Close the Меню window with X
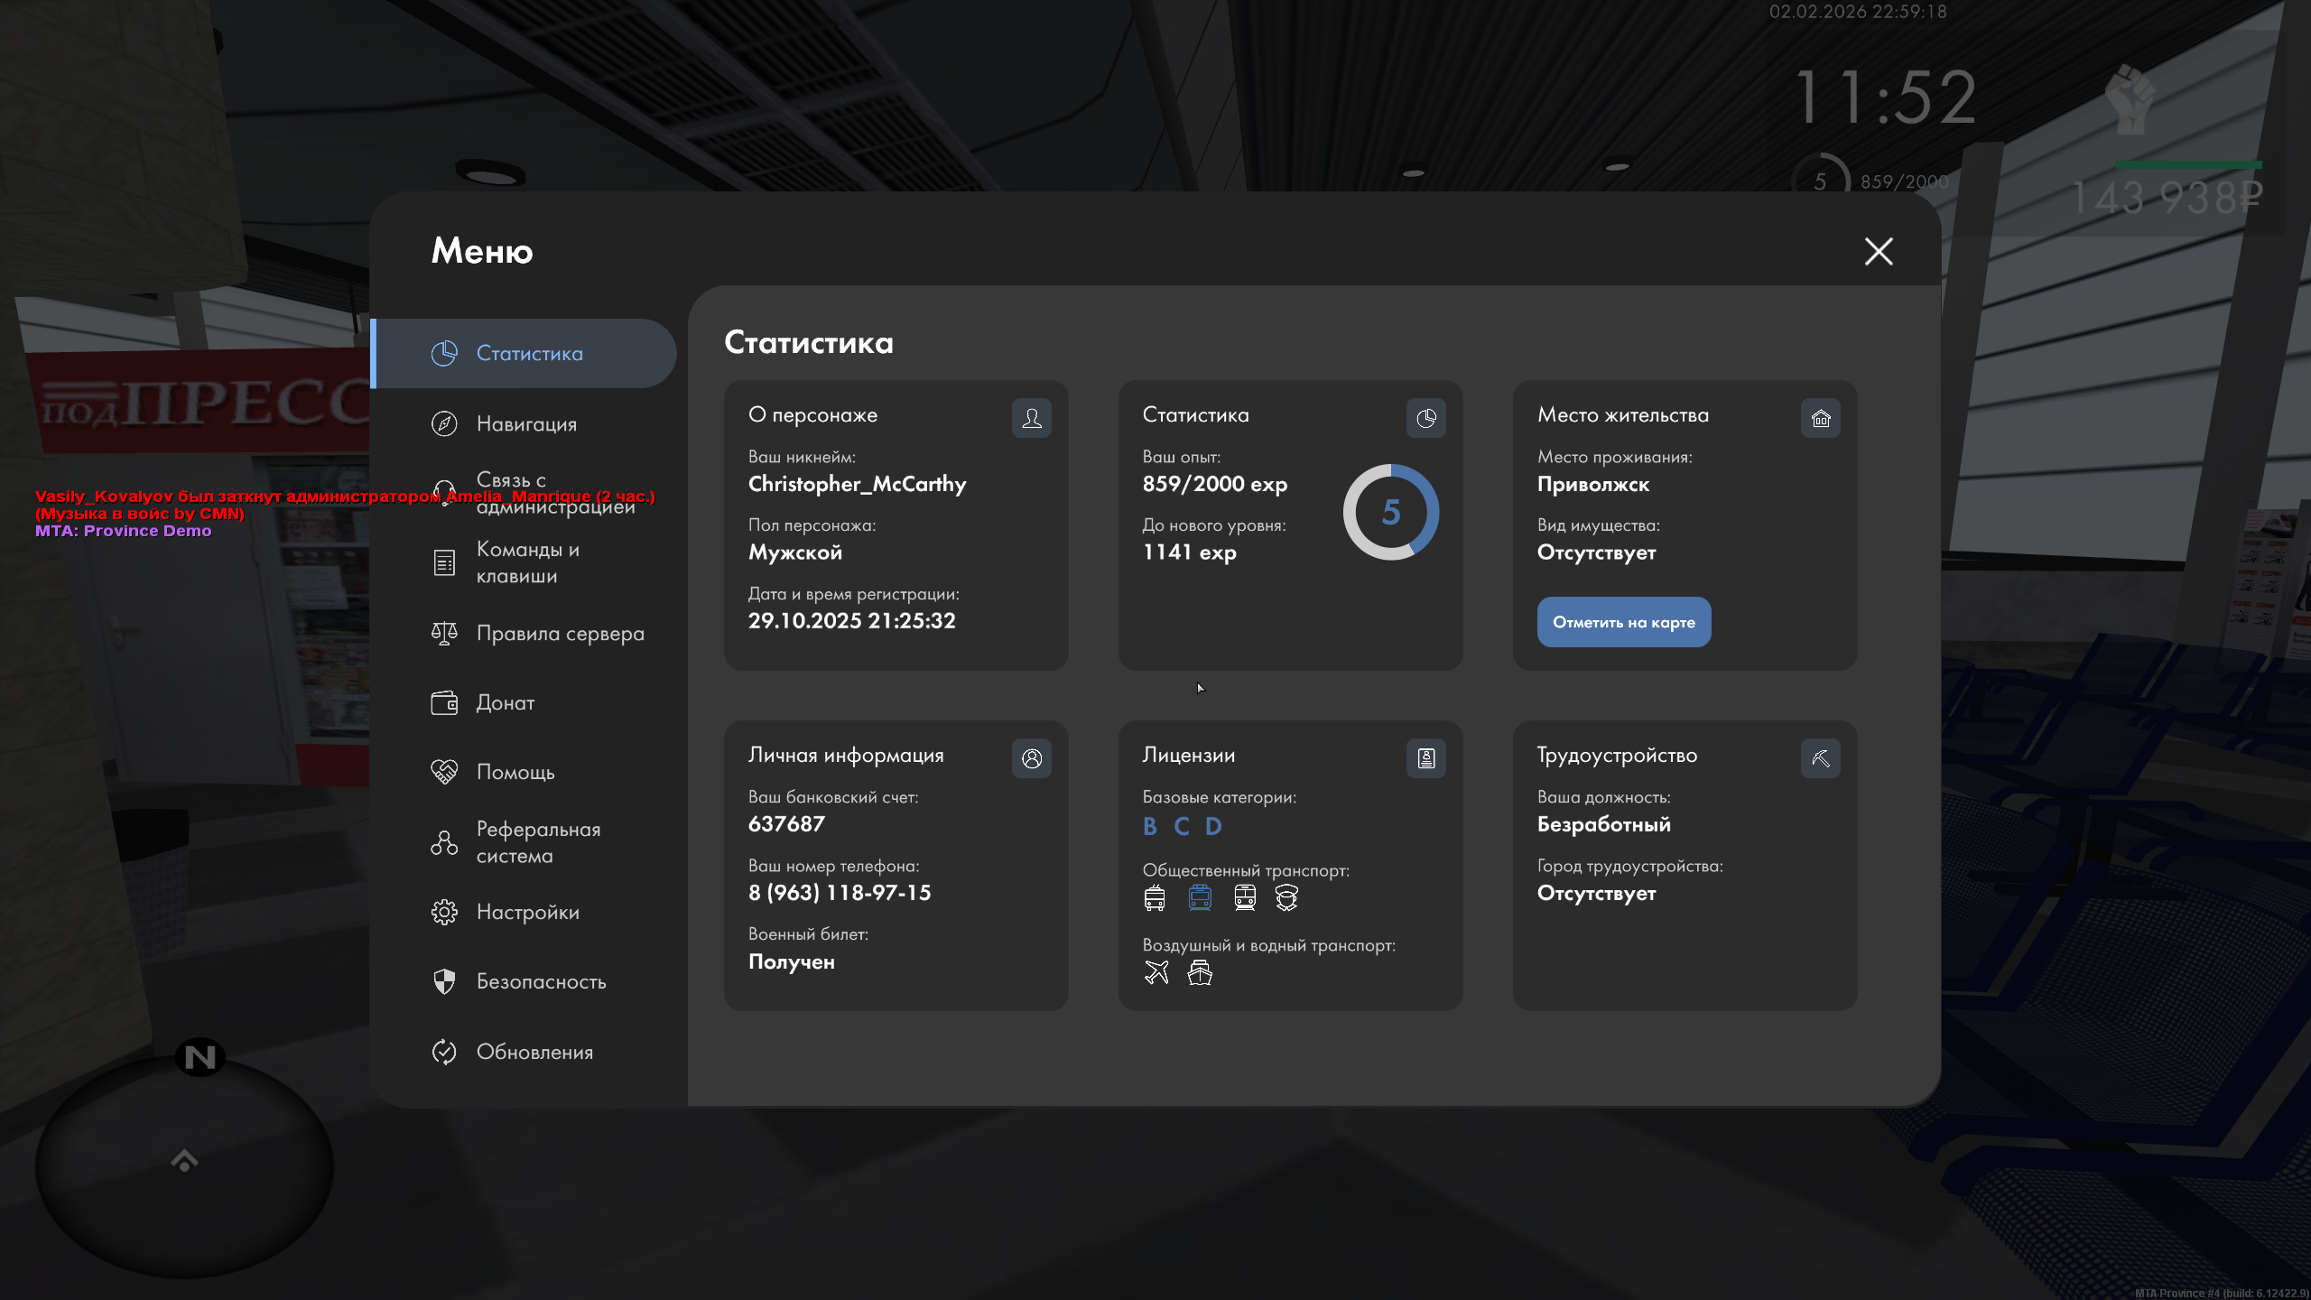The height and width of the screenshot is (1300, 2311). click(1878, 251)
